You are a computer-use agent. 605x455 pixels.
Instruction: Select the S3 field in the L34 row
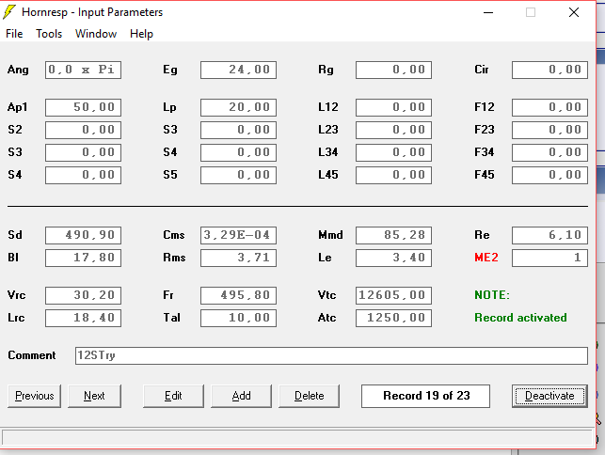[84, 152]
